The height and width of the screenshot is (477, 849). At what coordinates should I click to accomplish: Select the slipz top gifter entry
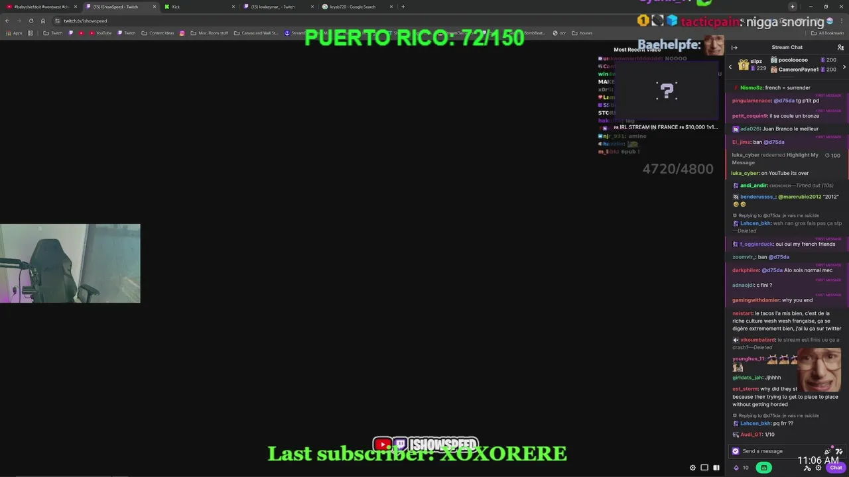click(x=753, y=64)
